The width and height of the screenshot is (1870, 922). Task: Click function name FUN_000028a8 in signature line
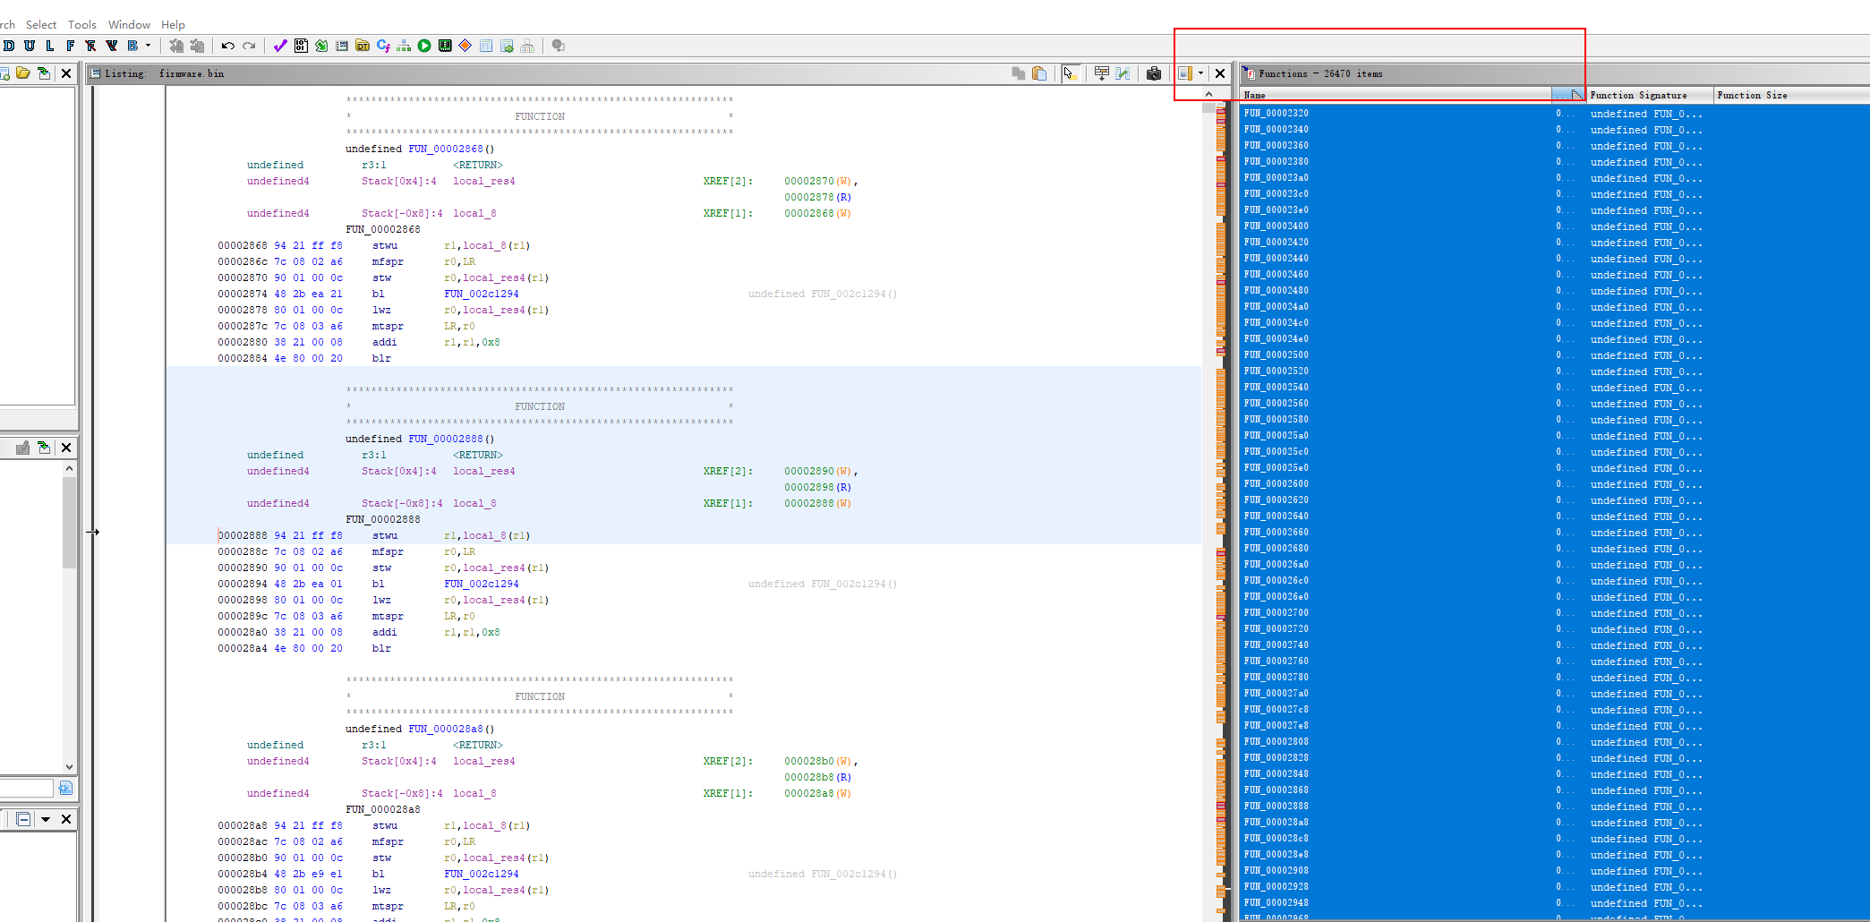click(446, 729)
